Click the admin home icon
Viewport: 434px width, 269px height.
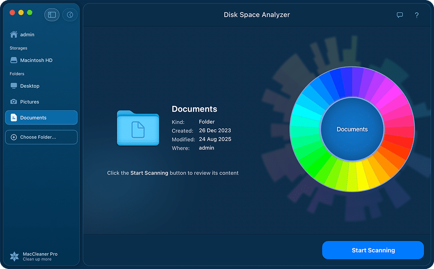coord(13,35)
